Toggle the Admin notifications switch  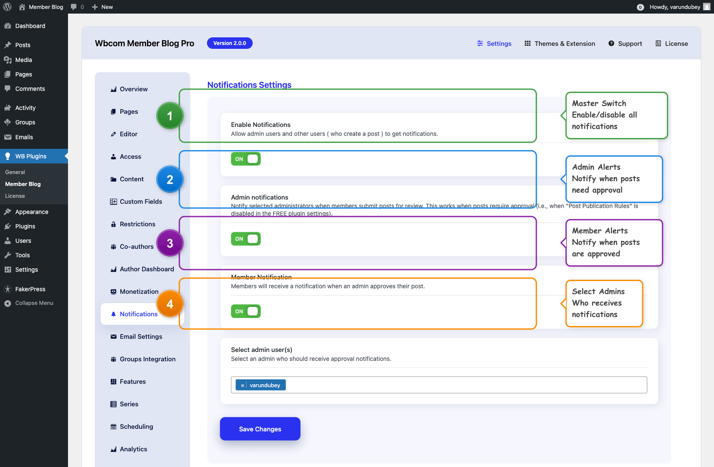pos(246,239)
